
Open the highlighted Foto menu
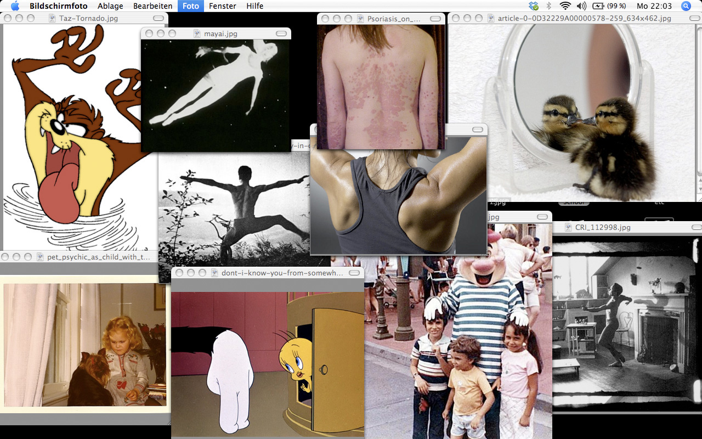coord(191,6)
